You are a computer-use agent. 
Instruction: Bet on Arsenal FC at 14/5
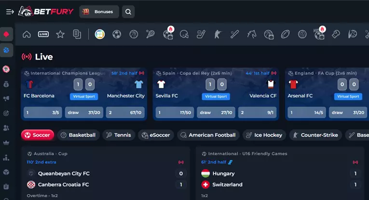(307, 112)
